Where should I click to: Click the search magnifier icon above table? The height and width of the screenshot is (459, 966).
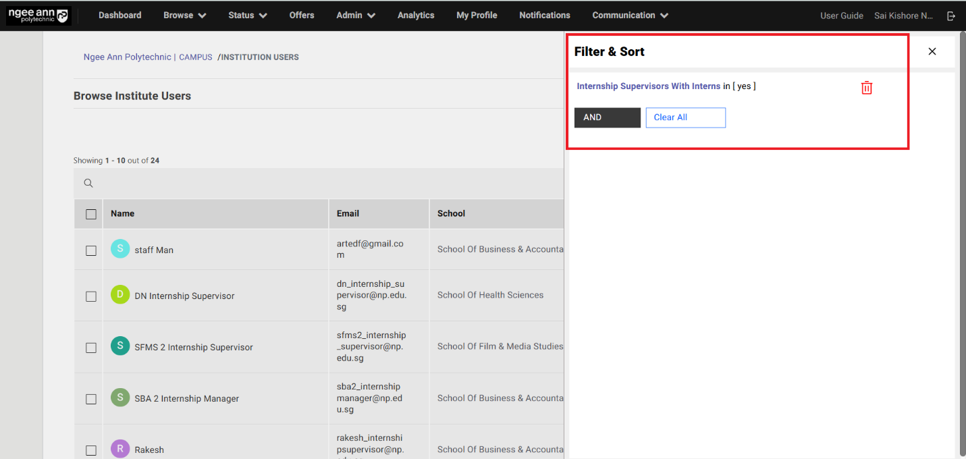(88, 184)
